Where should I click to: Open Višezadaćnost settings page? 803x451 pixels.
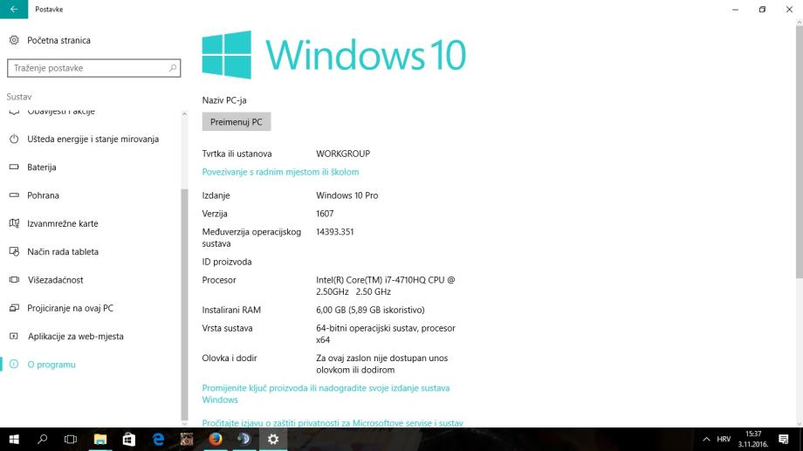pos(55,279)
